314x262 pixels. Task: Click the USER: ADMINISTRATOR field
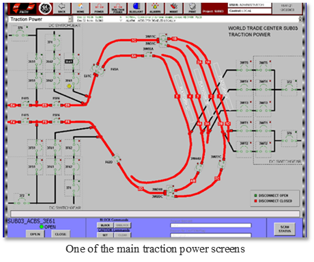tap(250, 5)
